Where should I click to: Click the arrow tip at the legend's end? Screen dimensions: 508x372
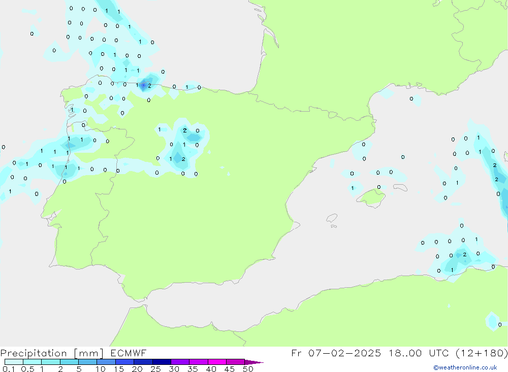pyautogui.click(x=258, y=362)
